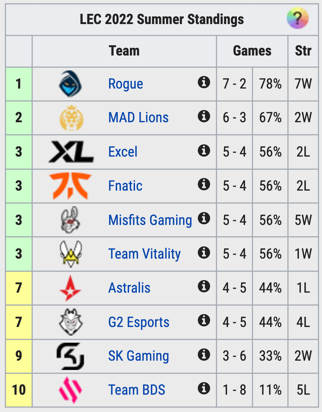This screenshot has width=322, height=412.
Task: Open the Misfits Gaming link
Action: point(150,220)
